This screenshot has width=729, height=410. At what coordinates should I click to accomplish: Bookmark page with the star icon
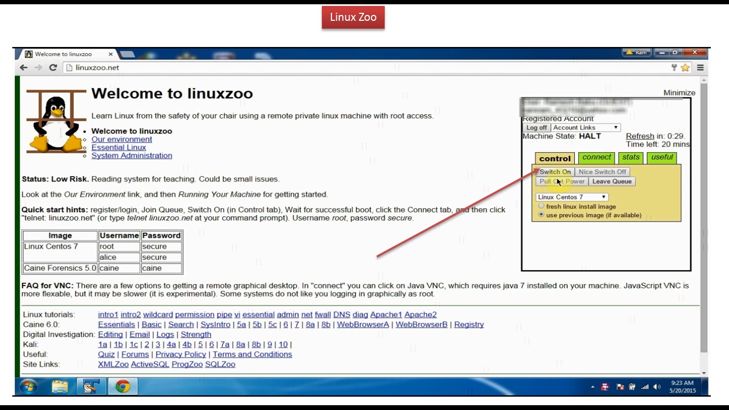click(x=685, y=68)
